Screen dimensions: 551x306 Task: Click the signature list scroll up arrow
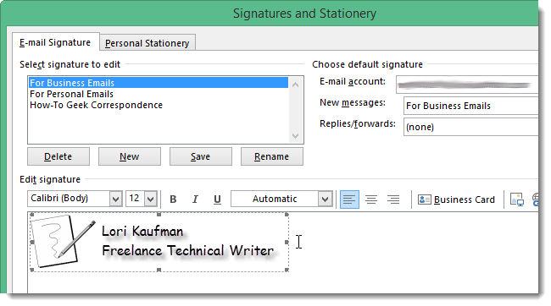(296, 85)
